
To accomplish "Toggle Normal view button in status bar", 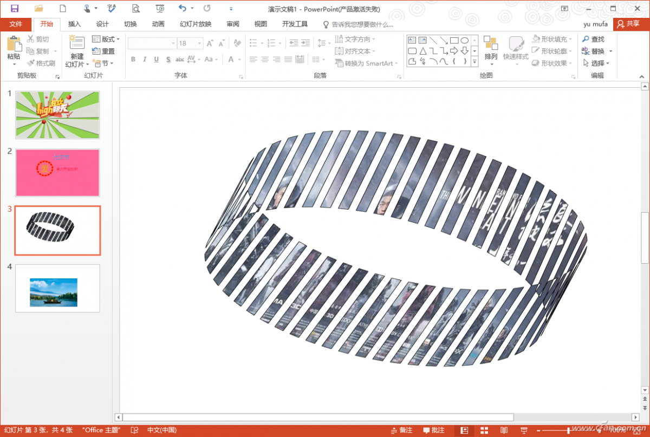I will (x=464, y=431).
